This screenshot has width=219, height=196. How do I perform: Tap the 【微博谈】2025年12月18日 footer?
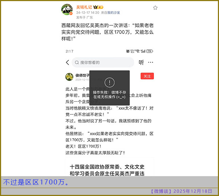[x=181, y=191]
